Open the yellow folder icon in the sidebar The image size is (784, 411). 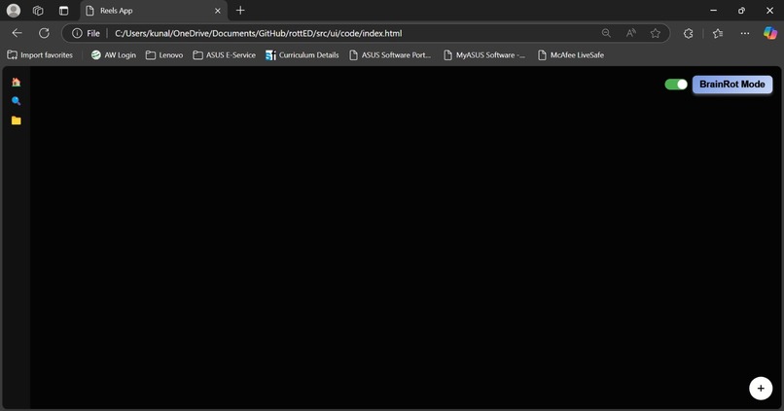(x=16, y=120)
